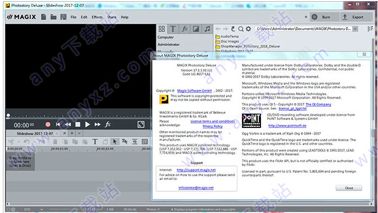This screenshot has width=378, height=213.
Task: Open the Share menu
Action: point(112,17)
